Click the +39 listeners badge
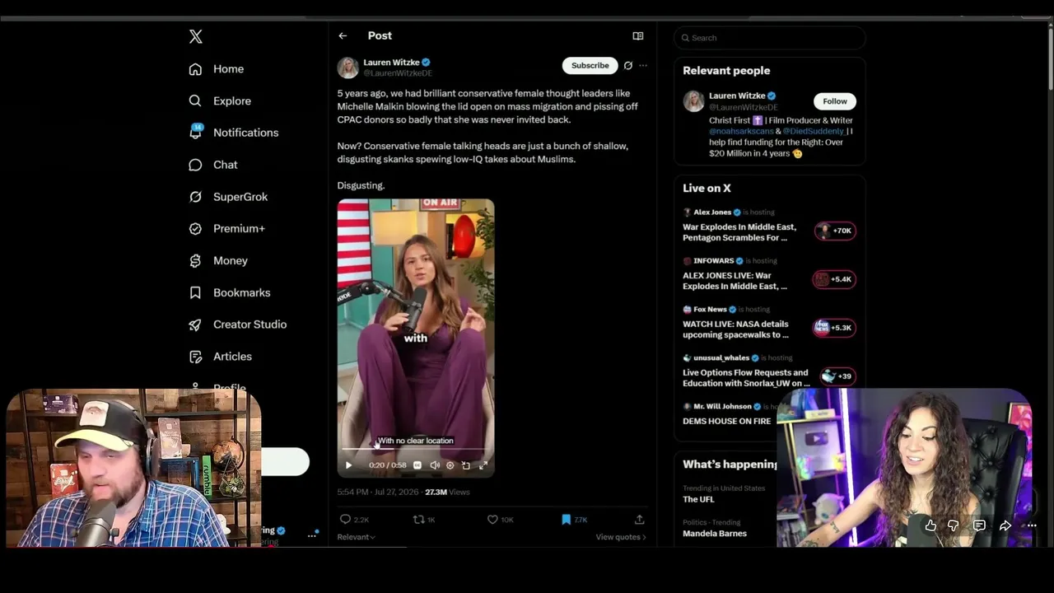Image resolution: width=1054 pixels, height=593 pixels. [x=838, y=376]
